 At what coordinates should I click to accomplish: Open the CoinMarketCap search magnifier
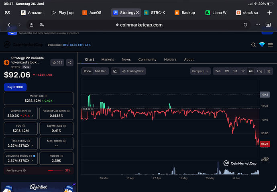point(253,45)
